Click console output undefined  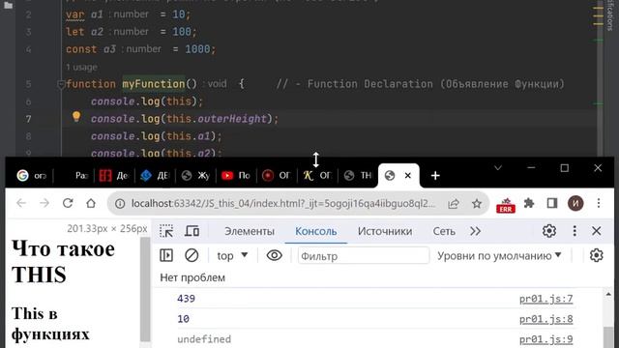coord(204,339)
